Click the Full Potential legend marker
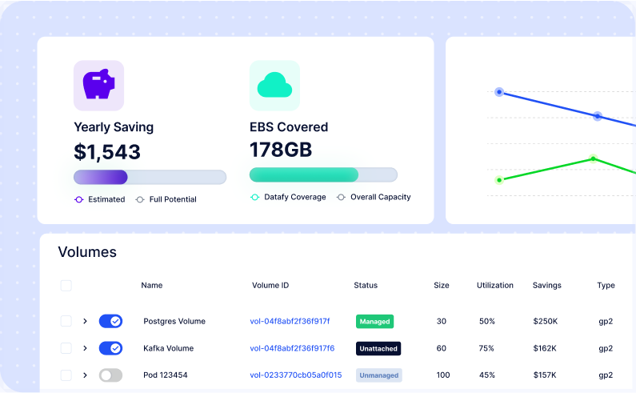This screenshot has width=636, height=393. tap(140, 199)
